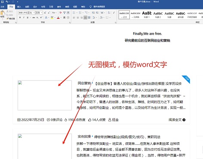Toggle Center paragraph alignment
This screenshot has height=159, width=203.
pos(78,18)
